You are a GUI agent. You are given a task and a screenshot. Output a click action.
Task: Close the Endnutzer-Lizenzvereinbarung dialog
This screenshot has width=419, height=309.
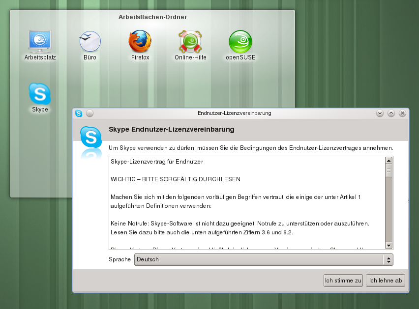coord(402,113)
